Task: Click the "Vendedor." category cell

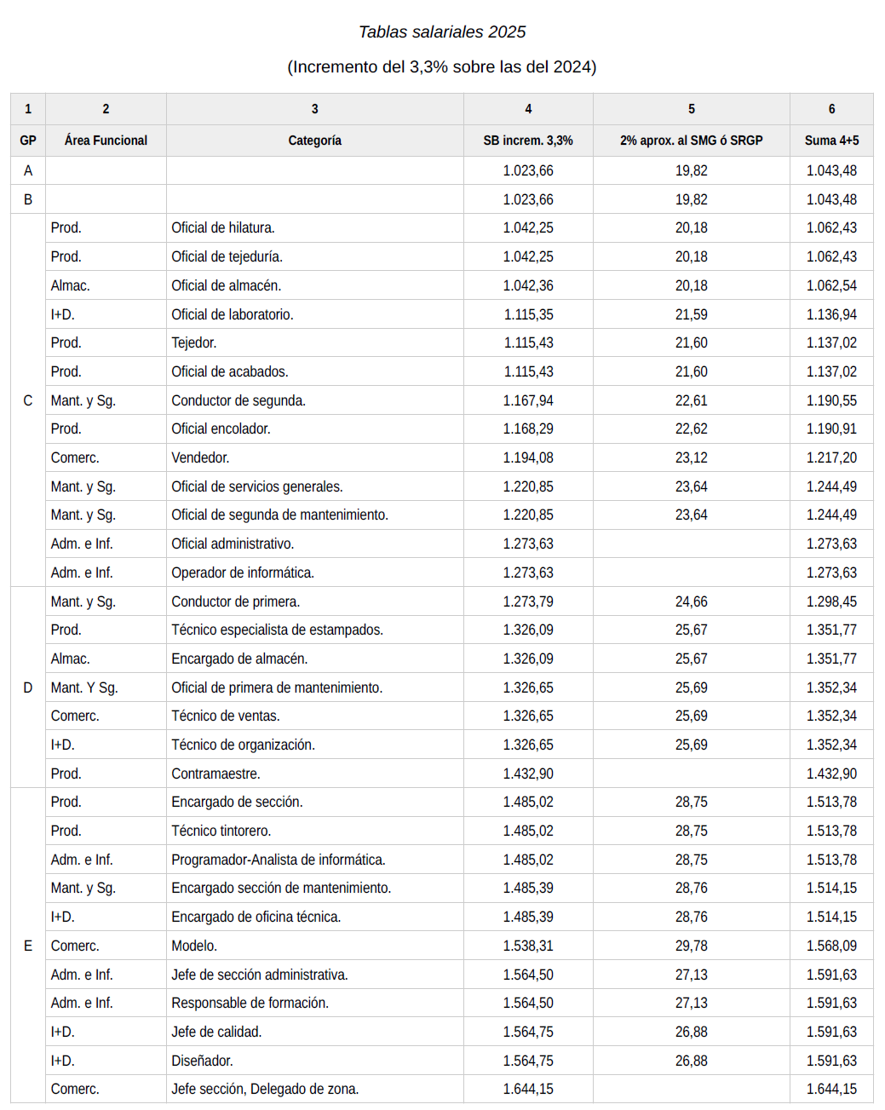Action: [x=200, y=458]
